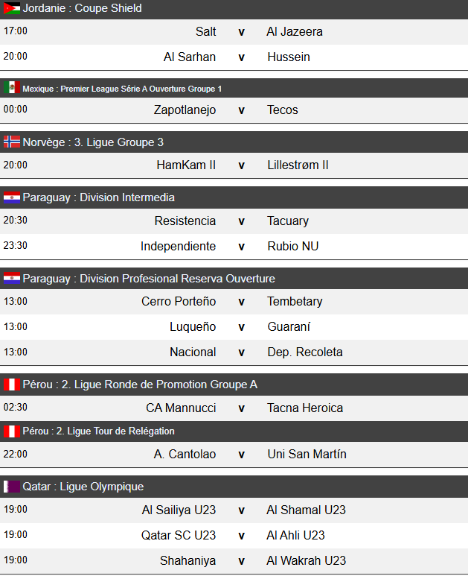The height and width of the screenshot is (576, 468).
Task: Open Norvège : 3. Ligue Groupe 3
Action: click(x=93, y=142)
